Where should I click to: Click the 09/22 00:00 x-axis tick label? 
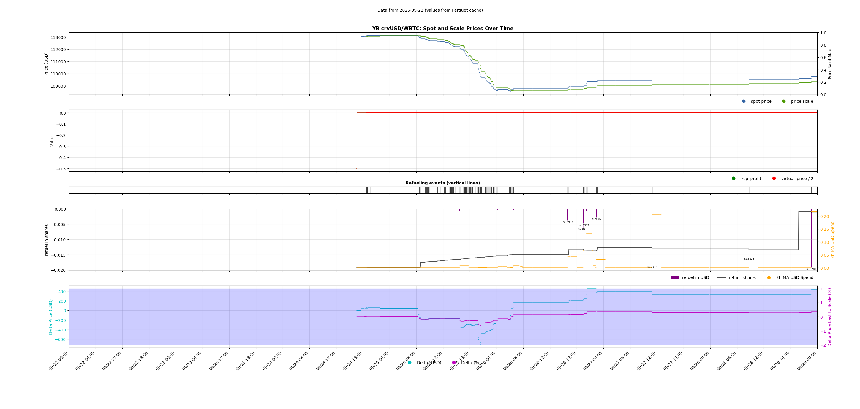(x=59, y=361)
